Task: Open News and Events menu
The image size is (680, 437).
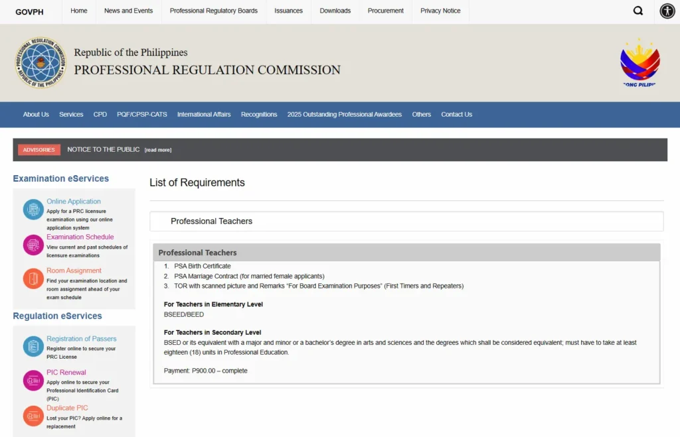Action: point(128,11)
